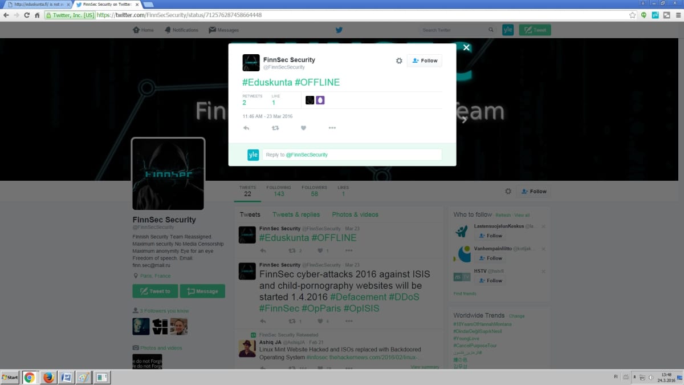Open the browser home page
Screen dimensions: 684x385
37,15
